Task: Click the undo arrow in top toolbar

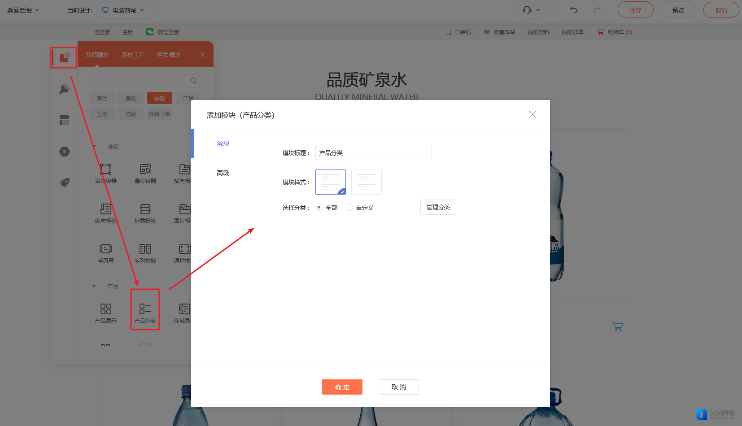Action: (x=574, y=10)
